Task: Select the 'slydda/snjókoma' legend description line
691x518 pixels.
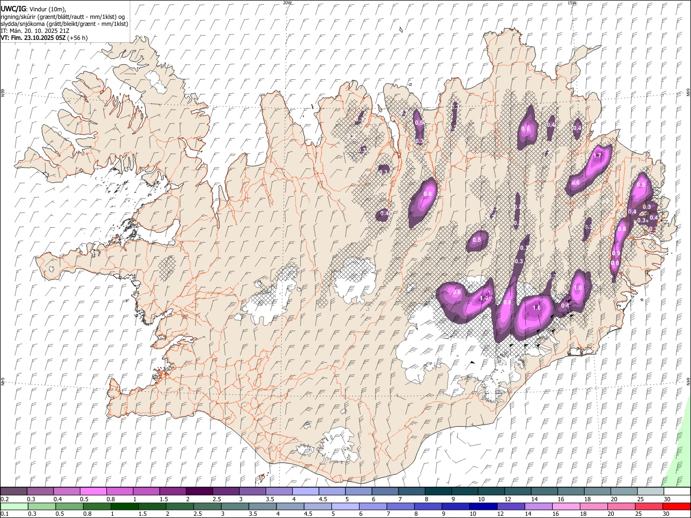Action: (x=64, y=24)
